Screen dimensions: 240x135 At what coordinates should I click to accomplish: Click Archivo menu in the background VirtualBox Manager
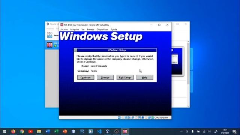(x=50, y=28)
